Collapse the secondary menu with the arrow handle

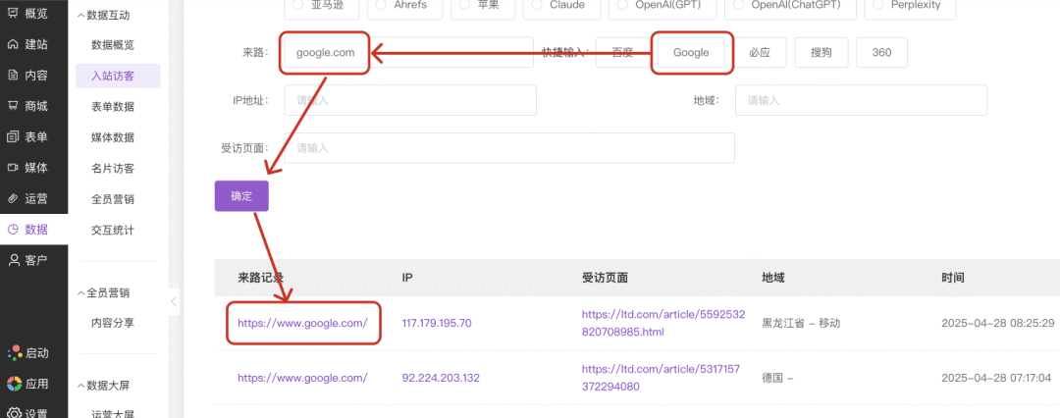(174, 301)
